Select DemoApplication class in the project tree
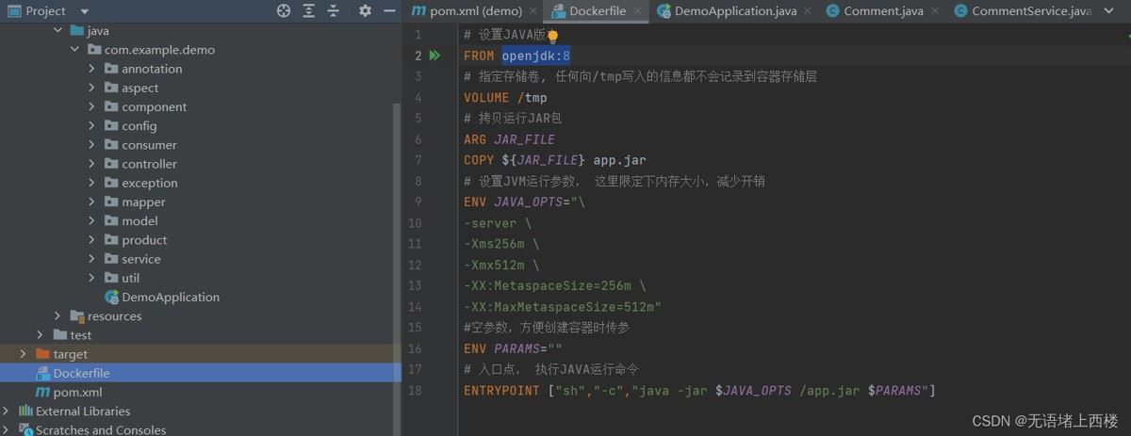The image size is (1131, 436). [170, 298]
